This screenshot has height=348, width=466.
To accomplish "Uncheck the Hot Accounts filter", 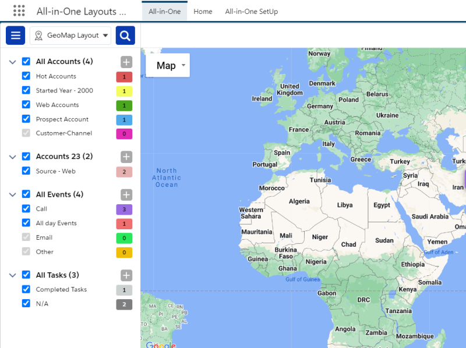I will click(25, 76).
